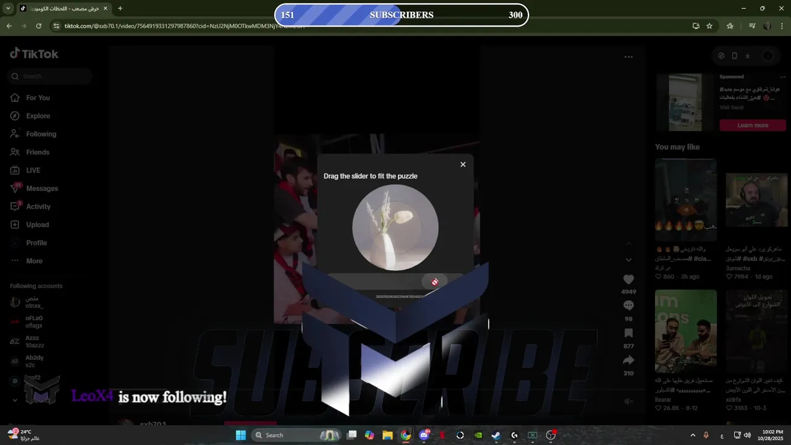Share the video with the arrow icon
791x445 pixels.
pyautogui.click(x=628, y=360)
